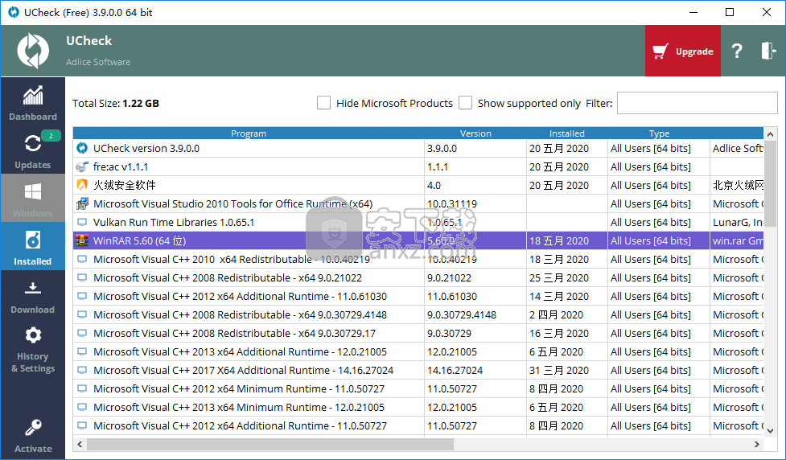Select the fre:ac v1.1.1 row
The image size is (786, 460).
pos(418,166)
